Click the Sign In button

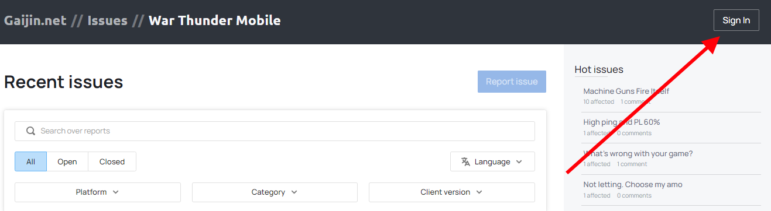coord(736,20)
